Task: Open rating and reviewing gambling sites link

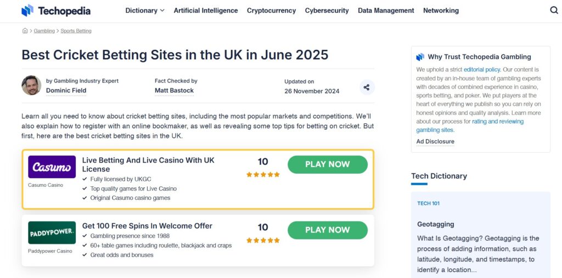Action: pyautogui.click(x=470, y=126)
